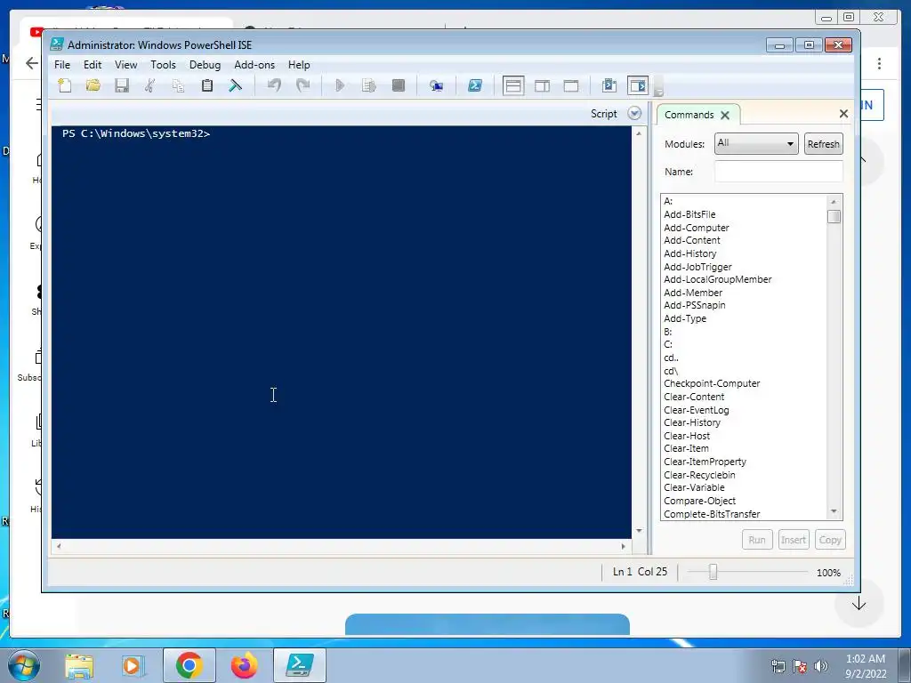Screen dimensions: 911x683
Task: Click the Copy toolbar icon
Action: point(178,86)
